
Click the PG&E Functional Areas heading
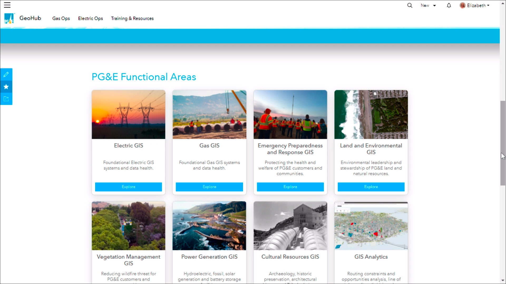(144, 77)
